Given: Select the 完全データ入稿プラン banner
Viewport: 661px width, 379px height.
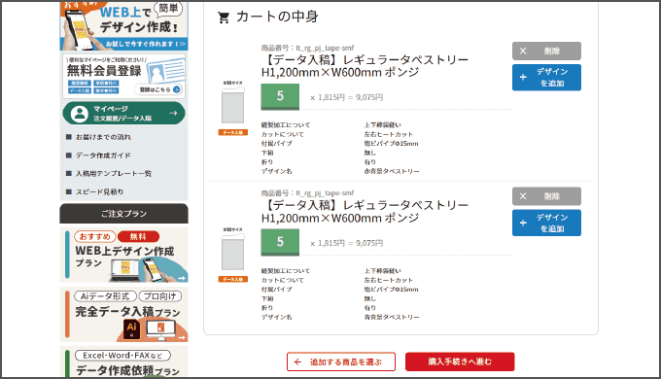Looking at the screenshot, I should [x=124, y=315].
